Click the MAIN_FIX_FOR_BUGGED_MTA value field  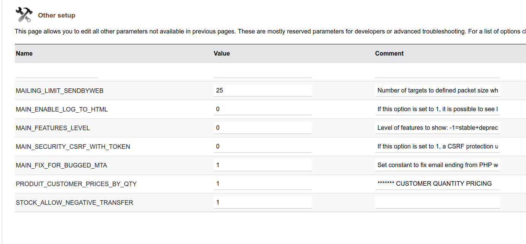click(263, 165)
